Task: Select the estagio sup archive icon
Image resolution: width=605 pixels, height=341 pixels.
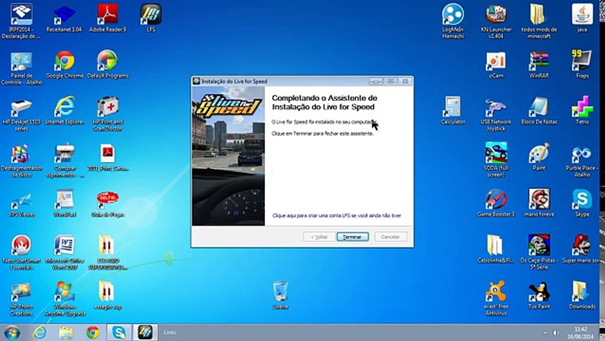Action: tap(107, 296)
